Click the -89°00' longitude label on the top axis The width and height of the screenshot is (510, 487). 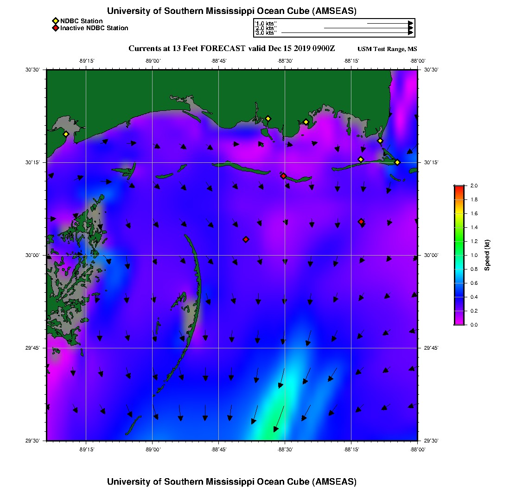(153, 61)
